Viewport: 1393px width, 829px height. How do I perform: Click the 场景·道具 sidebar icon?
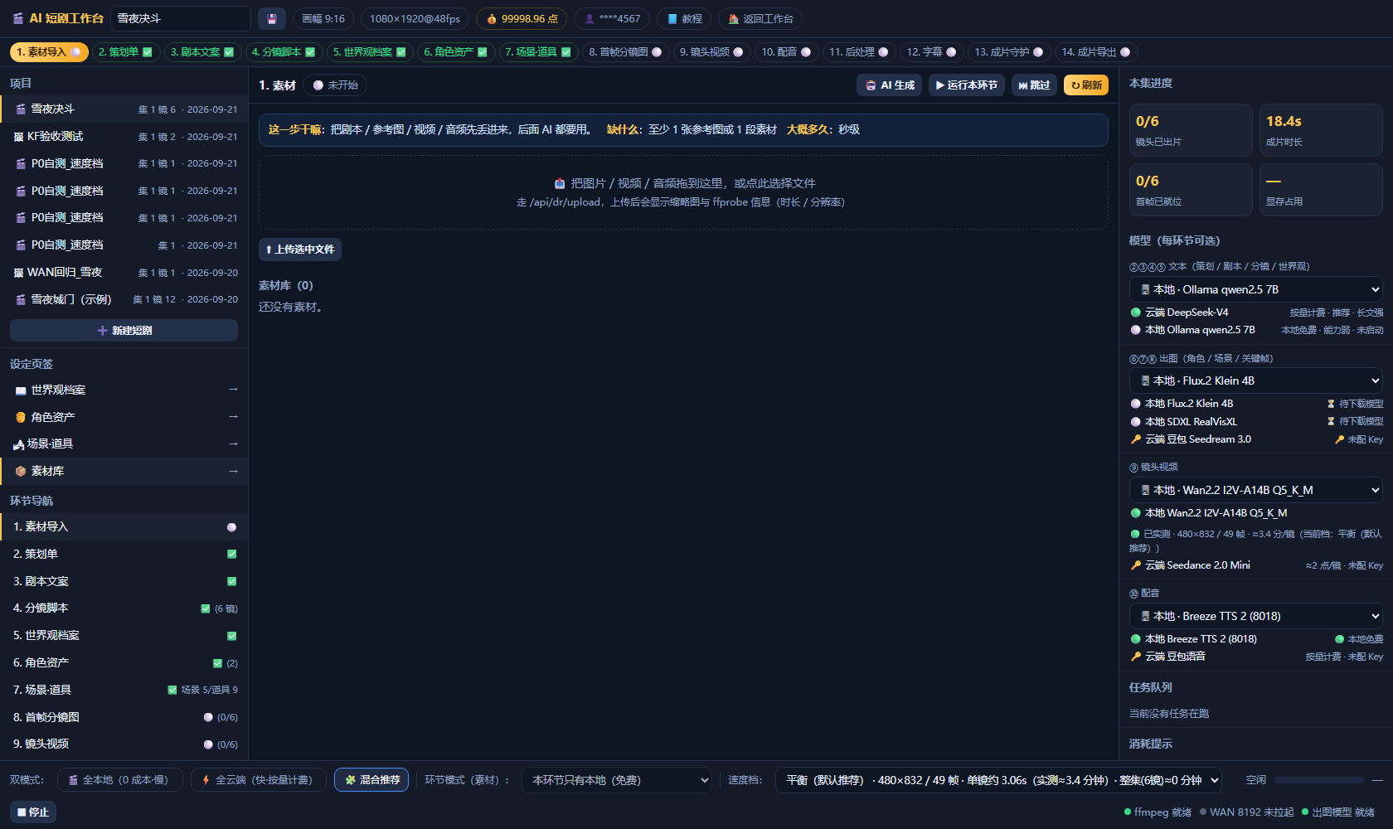(18, 444)
